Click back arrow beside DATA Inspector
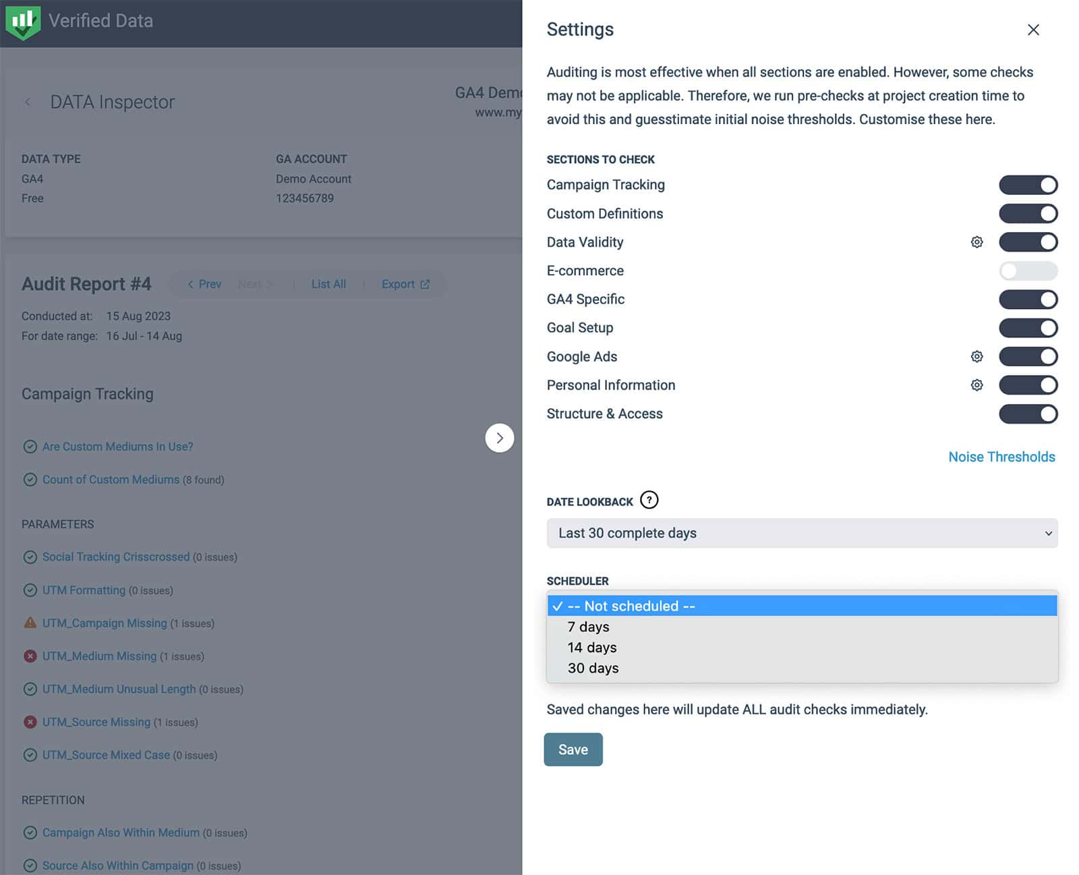Screen dimensions: 1079x875 coord(28,102)
